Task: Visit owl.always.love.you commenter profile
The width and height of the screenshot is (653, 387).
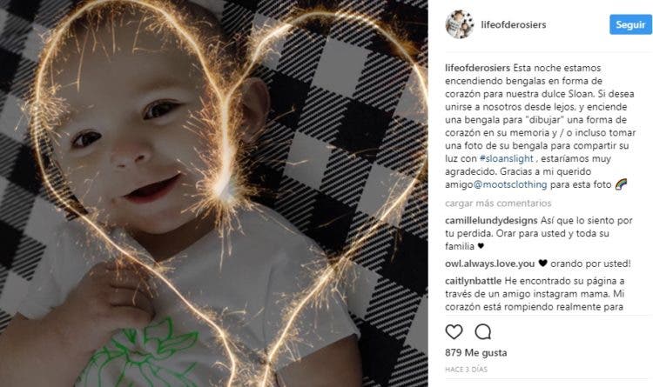Action: point(489,264)
